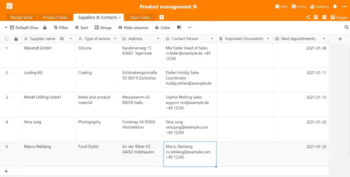
Task: Click the fill handle on selected cell
Action: pos(216,167)
